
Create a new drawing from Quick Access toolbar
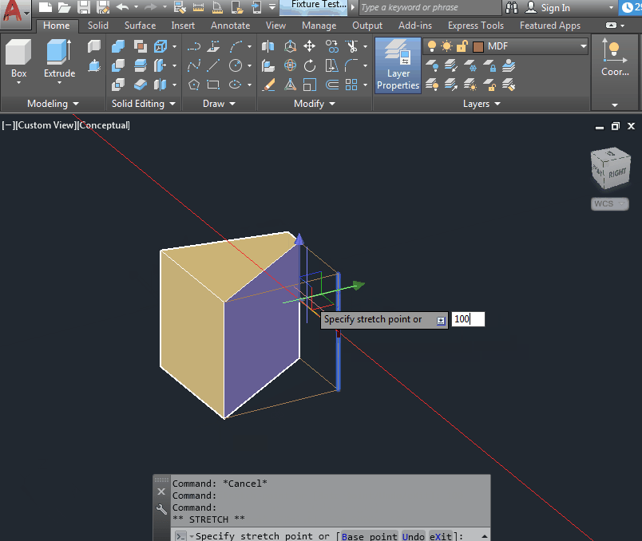45,7
